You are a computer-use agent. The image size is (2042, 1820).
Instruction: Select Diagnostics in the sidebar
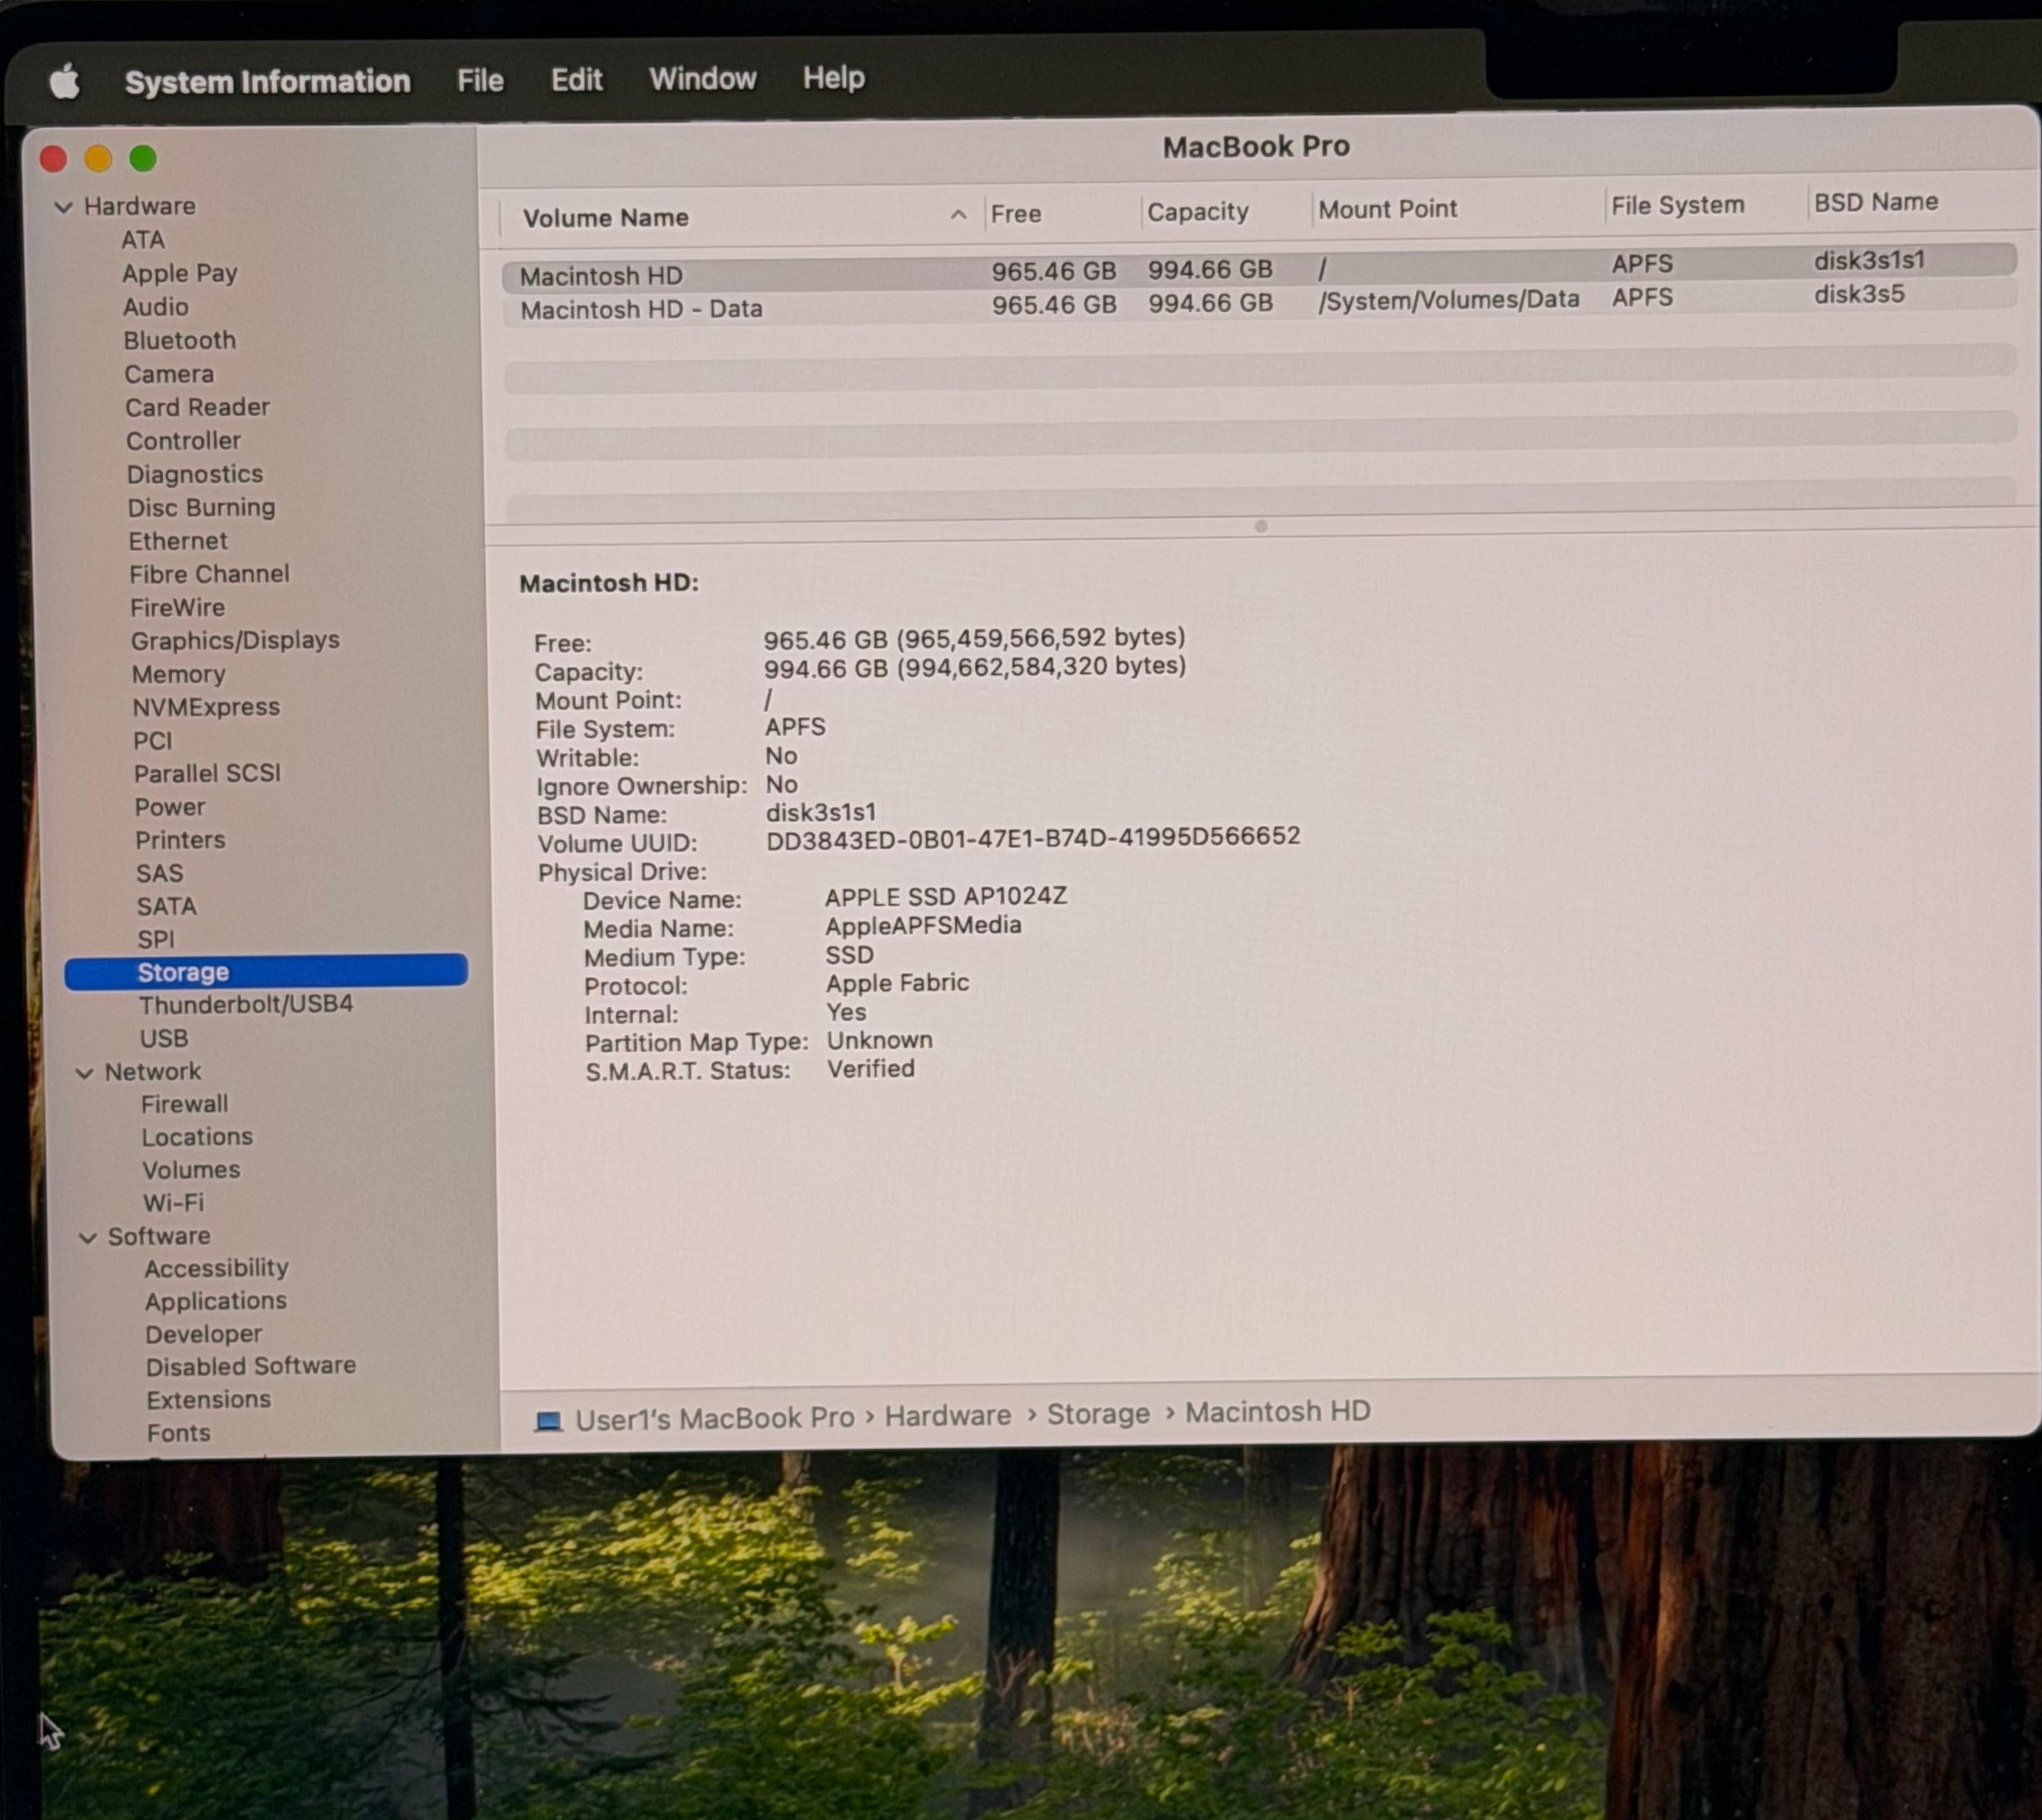[195, 474]
